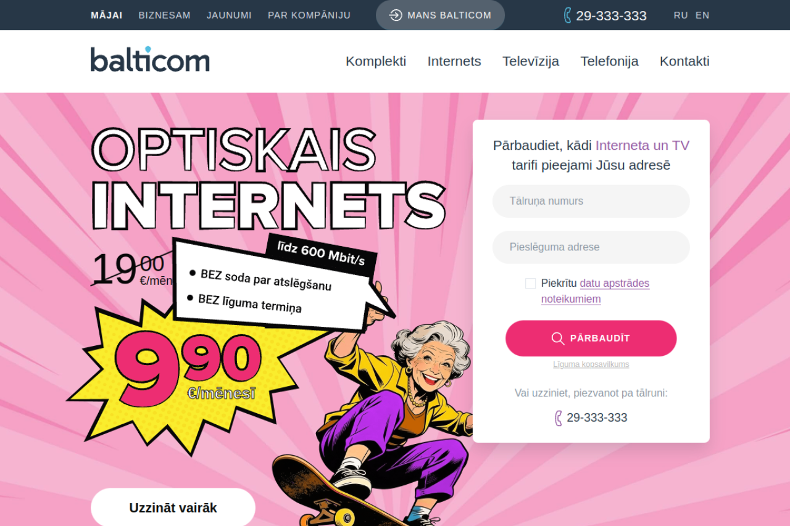Switch the language to EN
Image resolution: width=790 pixels, height=526 pixels.
pos(702,15)
